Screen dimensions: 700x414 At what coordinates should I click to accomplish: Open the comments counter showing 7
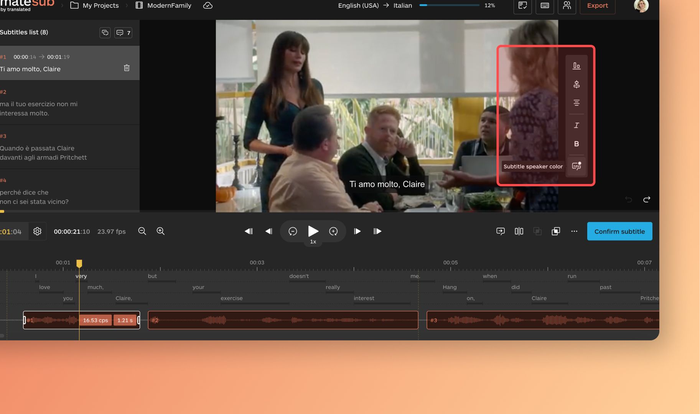tap(124, 33)
